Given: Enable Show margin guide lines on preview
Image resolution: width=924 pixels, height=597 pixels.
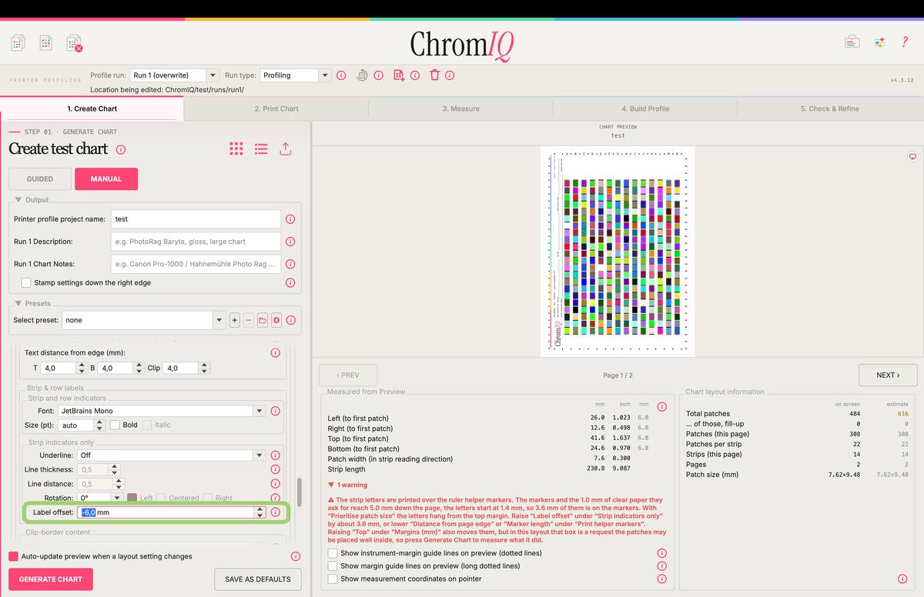Looking at the screenshot, I should coord(333,566).
